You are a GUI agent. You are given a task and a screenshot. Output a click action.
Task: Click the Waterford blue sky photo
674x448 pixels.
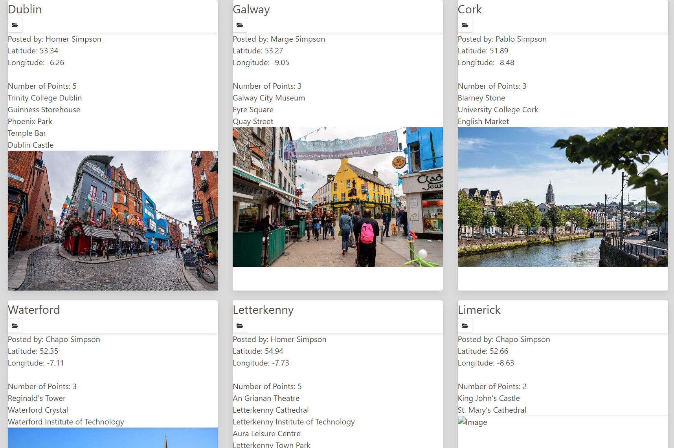pyautogui.click(x=113, y=438)
